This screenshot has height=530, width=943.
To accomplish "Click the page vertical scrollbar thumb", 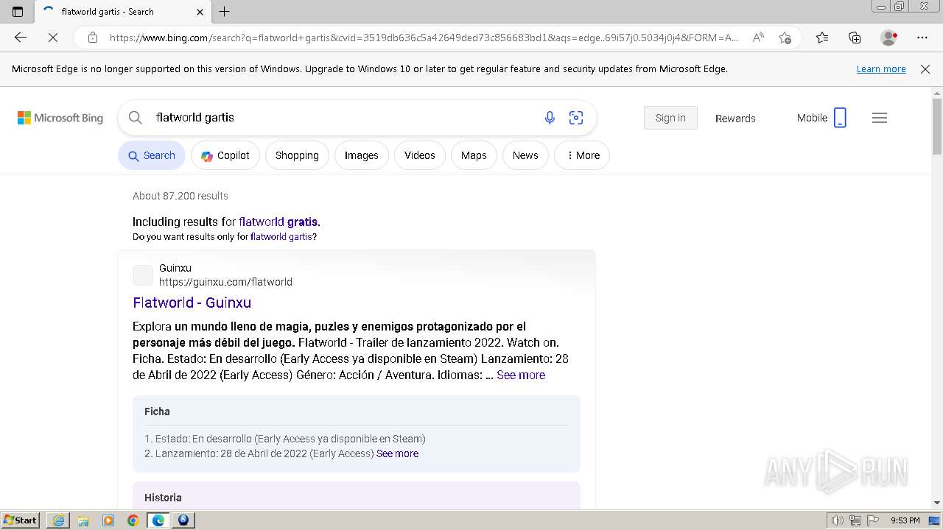I will (937, 126).
